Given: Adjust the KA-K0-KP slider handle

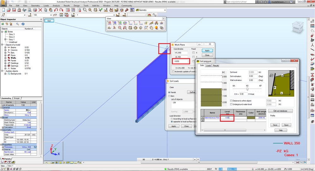Looking at the screenshot, I should pyautogui.click(x=247, y=89).
